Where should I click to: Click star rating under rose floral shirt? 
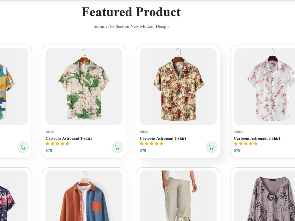pos(151,144)
